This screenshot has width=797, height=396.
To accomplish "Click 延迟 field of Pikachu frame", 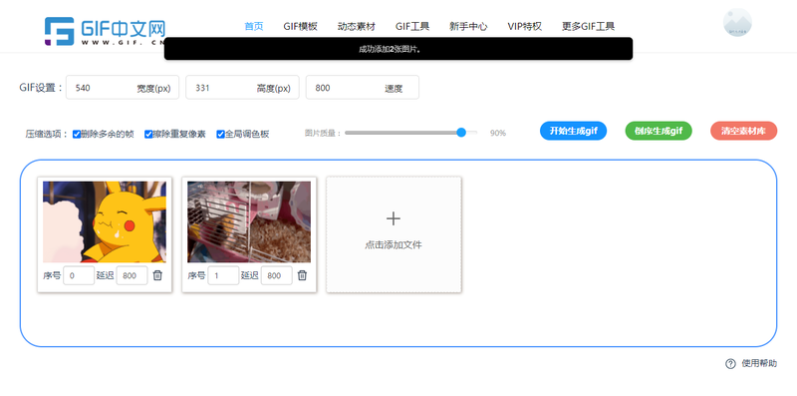I will [x=133, y=275].
